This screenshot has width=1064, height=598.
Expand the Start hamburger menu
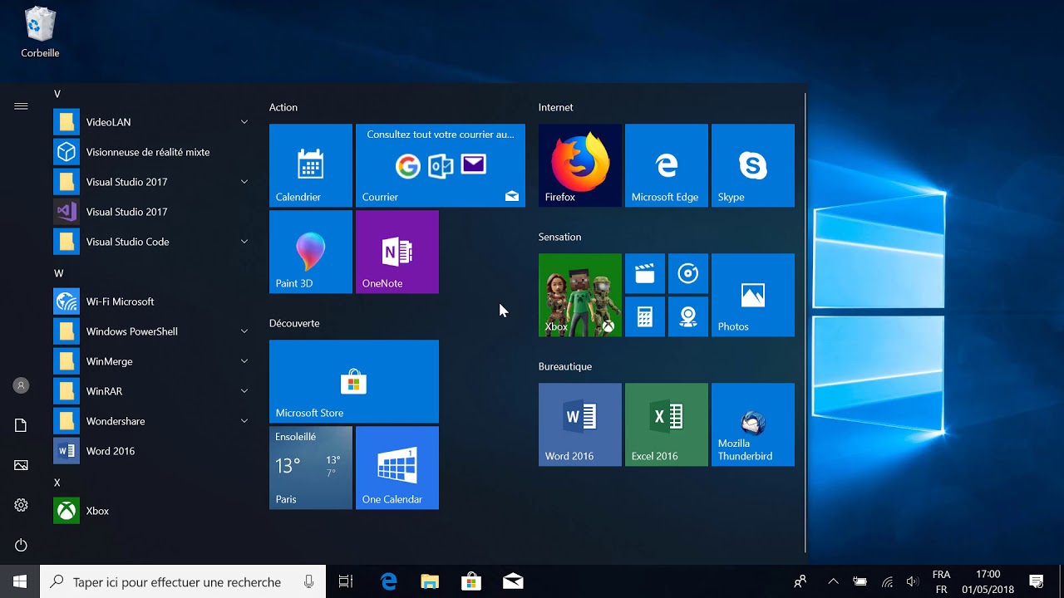click(21, 106)
